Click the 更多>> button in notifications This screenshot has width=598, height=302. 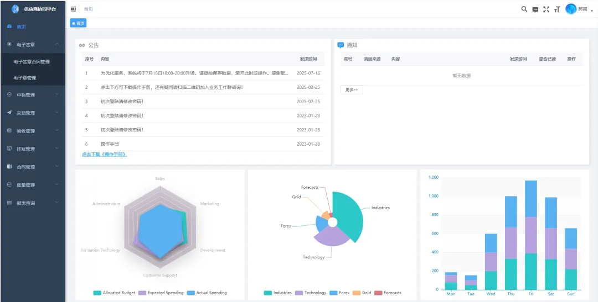(x=352, y=89)
